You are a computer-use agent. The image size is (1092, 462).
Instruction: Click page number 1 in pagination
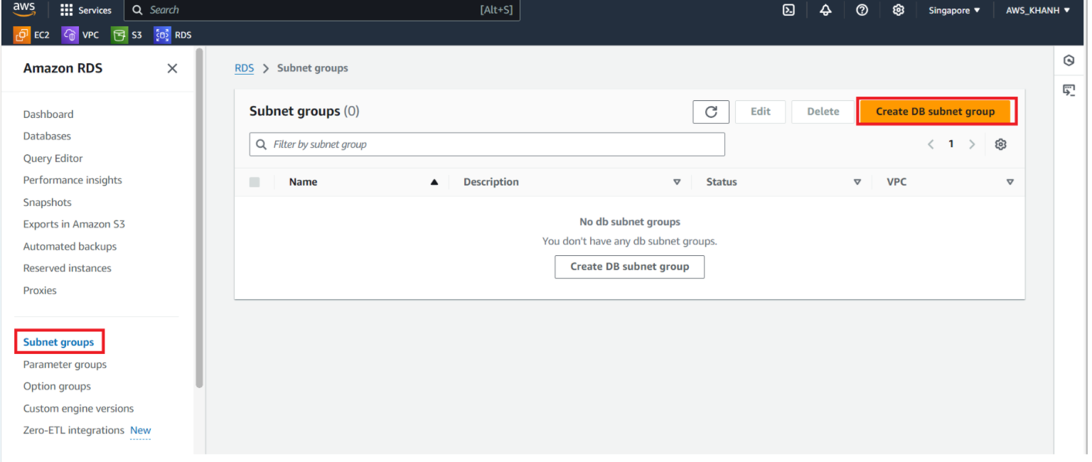(x=951, y=144)
